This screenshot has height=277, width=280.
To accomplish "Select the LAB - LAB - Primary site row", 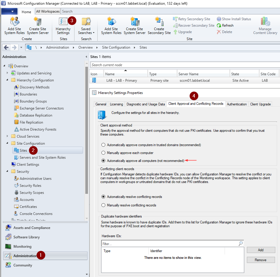I will tap(184, 81).
